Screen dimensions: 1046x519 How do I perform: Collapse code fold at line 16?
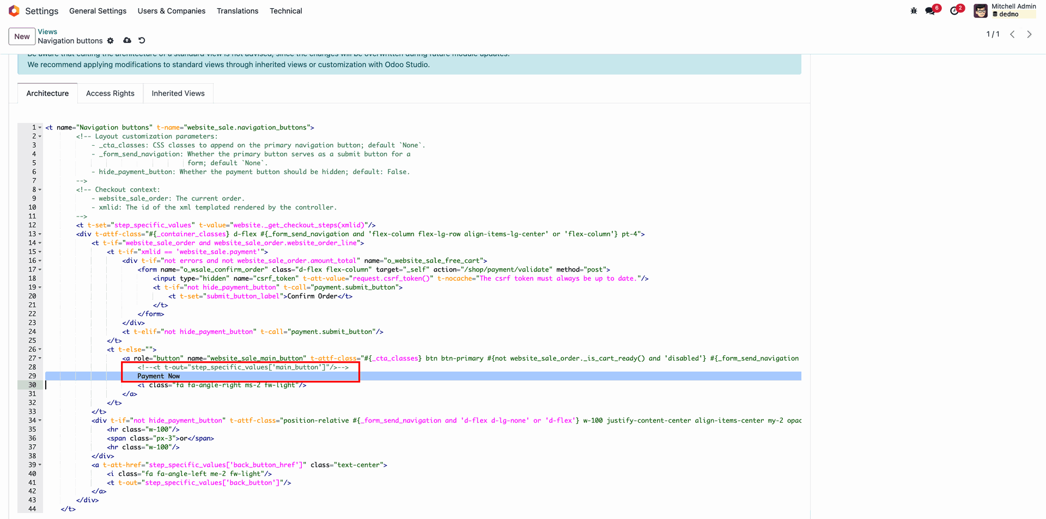(x=40, y=261)
